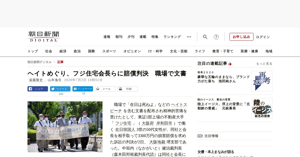Screen dimensions: 300x157
Task: Select the ライフ category tab
Action: (x=200, y=51)
